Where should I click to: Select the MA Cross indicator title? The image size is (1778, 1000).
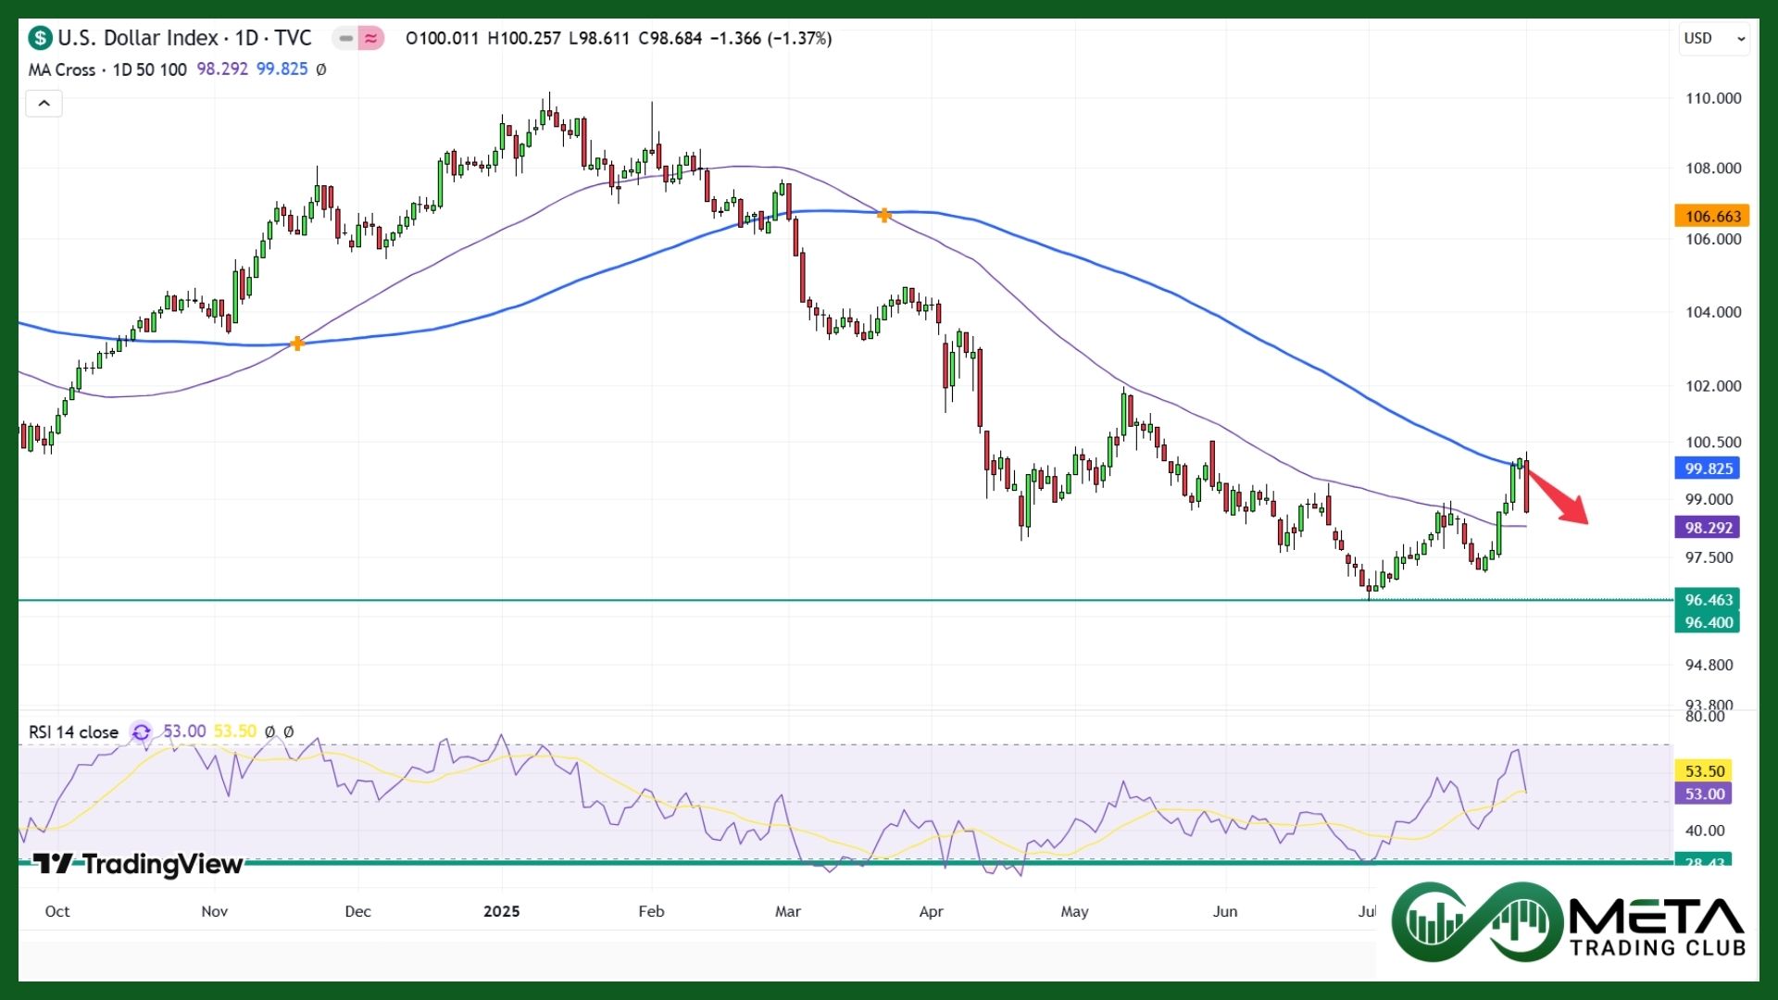click(x=62, y=69)
